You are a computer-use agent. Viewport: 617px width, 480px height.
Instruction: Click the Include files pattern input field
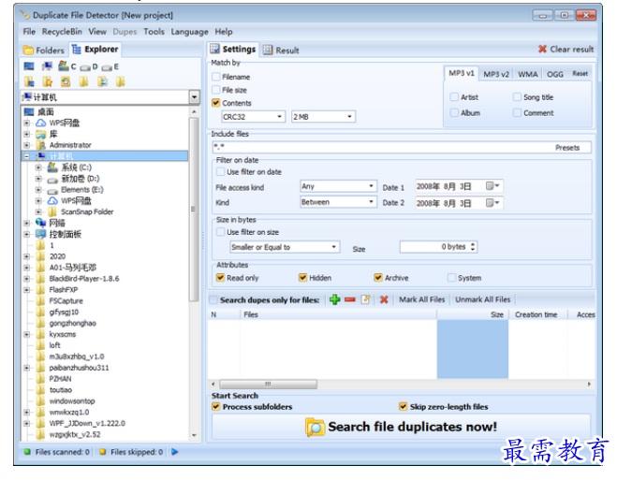click(x=382, y=148)
